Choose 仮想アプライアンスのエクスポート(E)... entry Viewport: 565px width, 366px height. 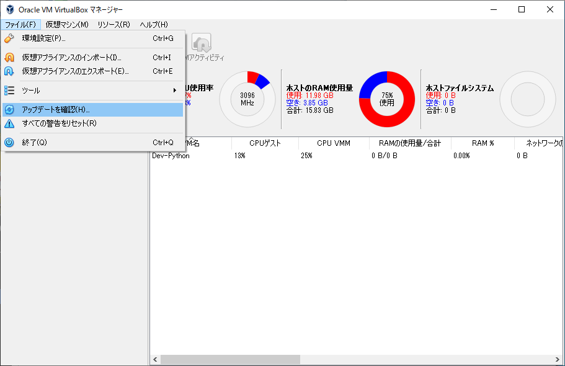click(92, 71)
